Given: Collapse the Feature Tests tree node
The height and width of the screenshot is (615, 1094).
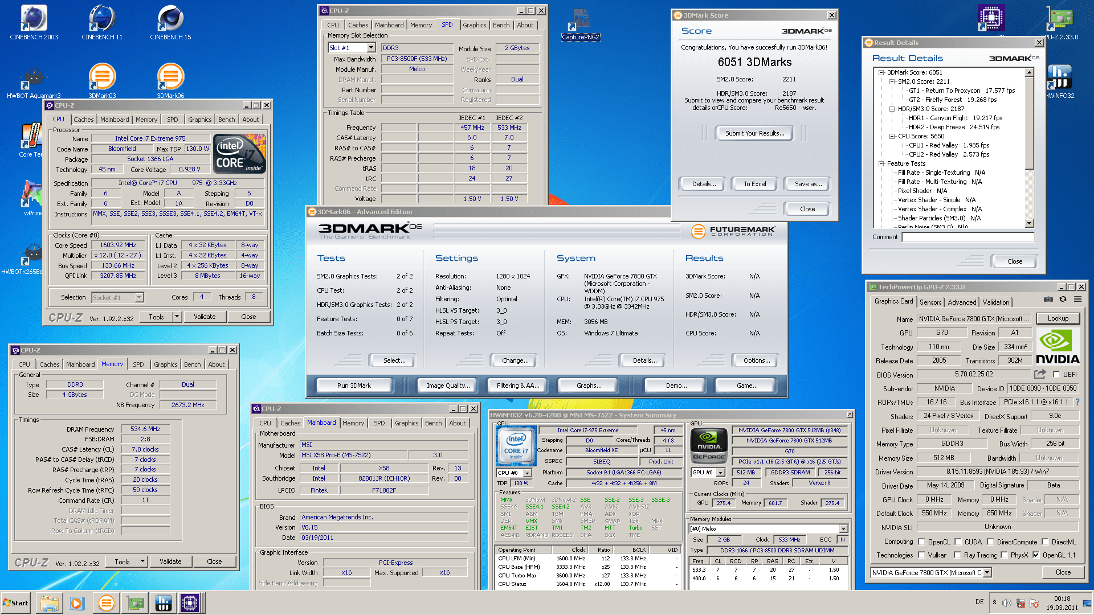Looking at the screenshot, I should (881, 163).
